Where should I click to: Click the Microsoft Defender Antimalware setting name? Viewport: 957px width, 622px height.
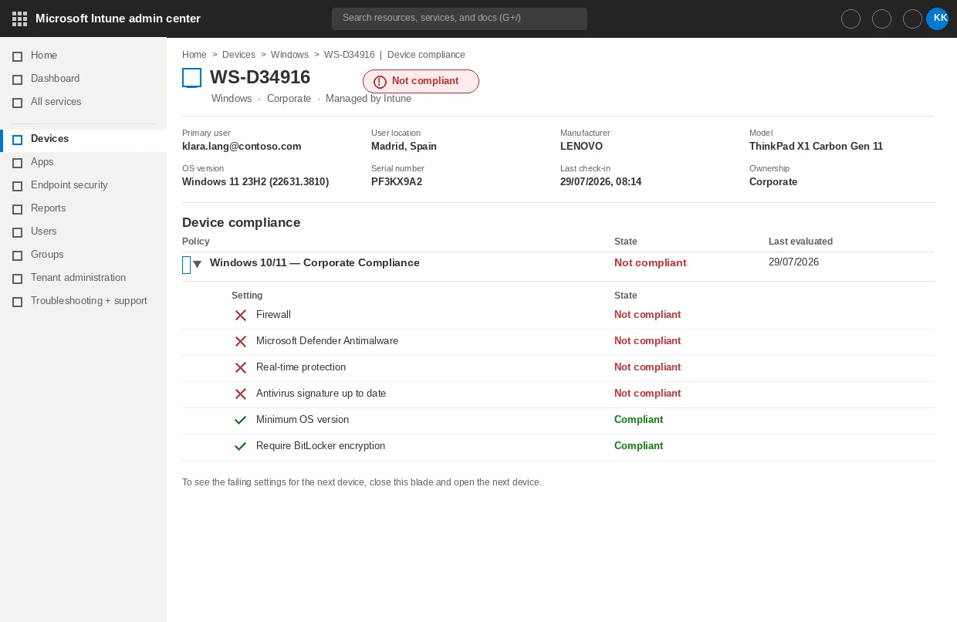pyautogui.click(x=327, y=341)
